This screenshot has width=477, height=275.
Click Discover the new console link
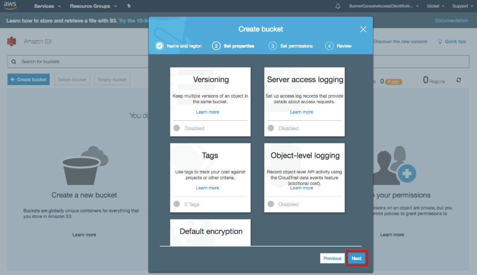point(400,41)
